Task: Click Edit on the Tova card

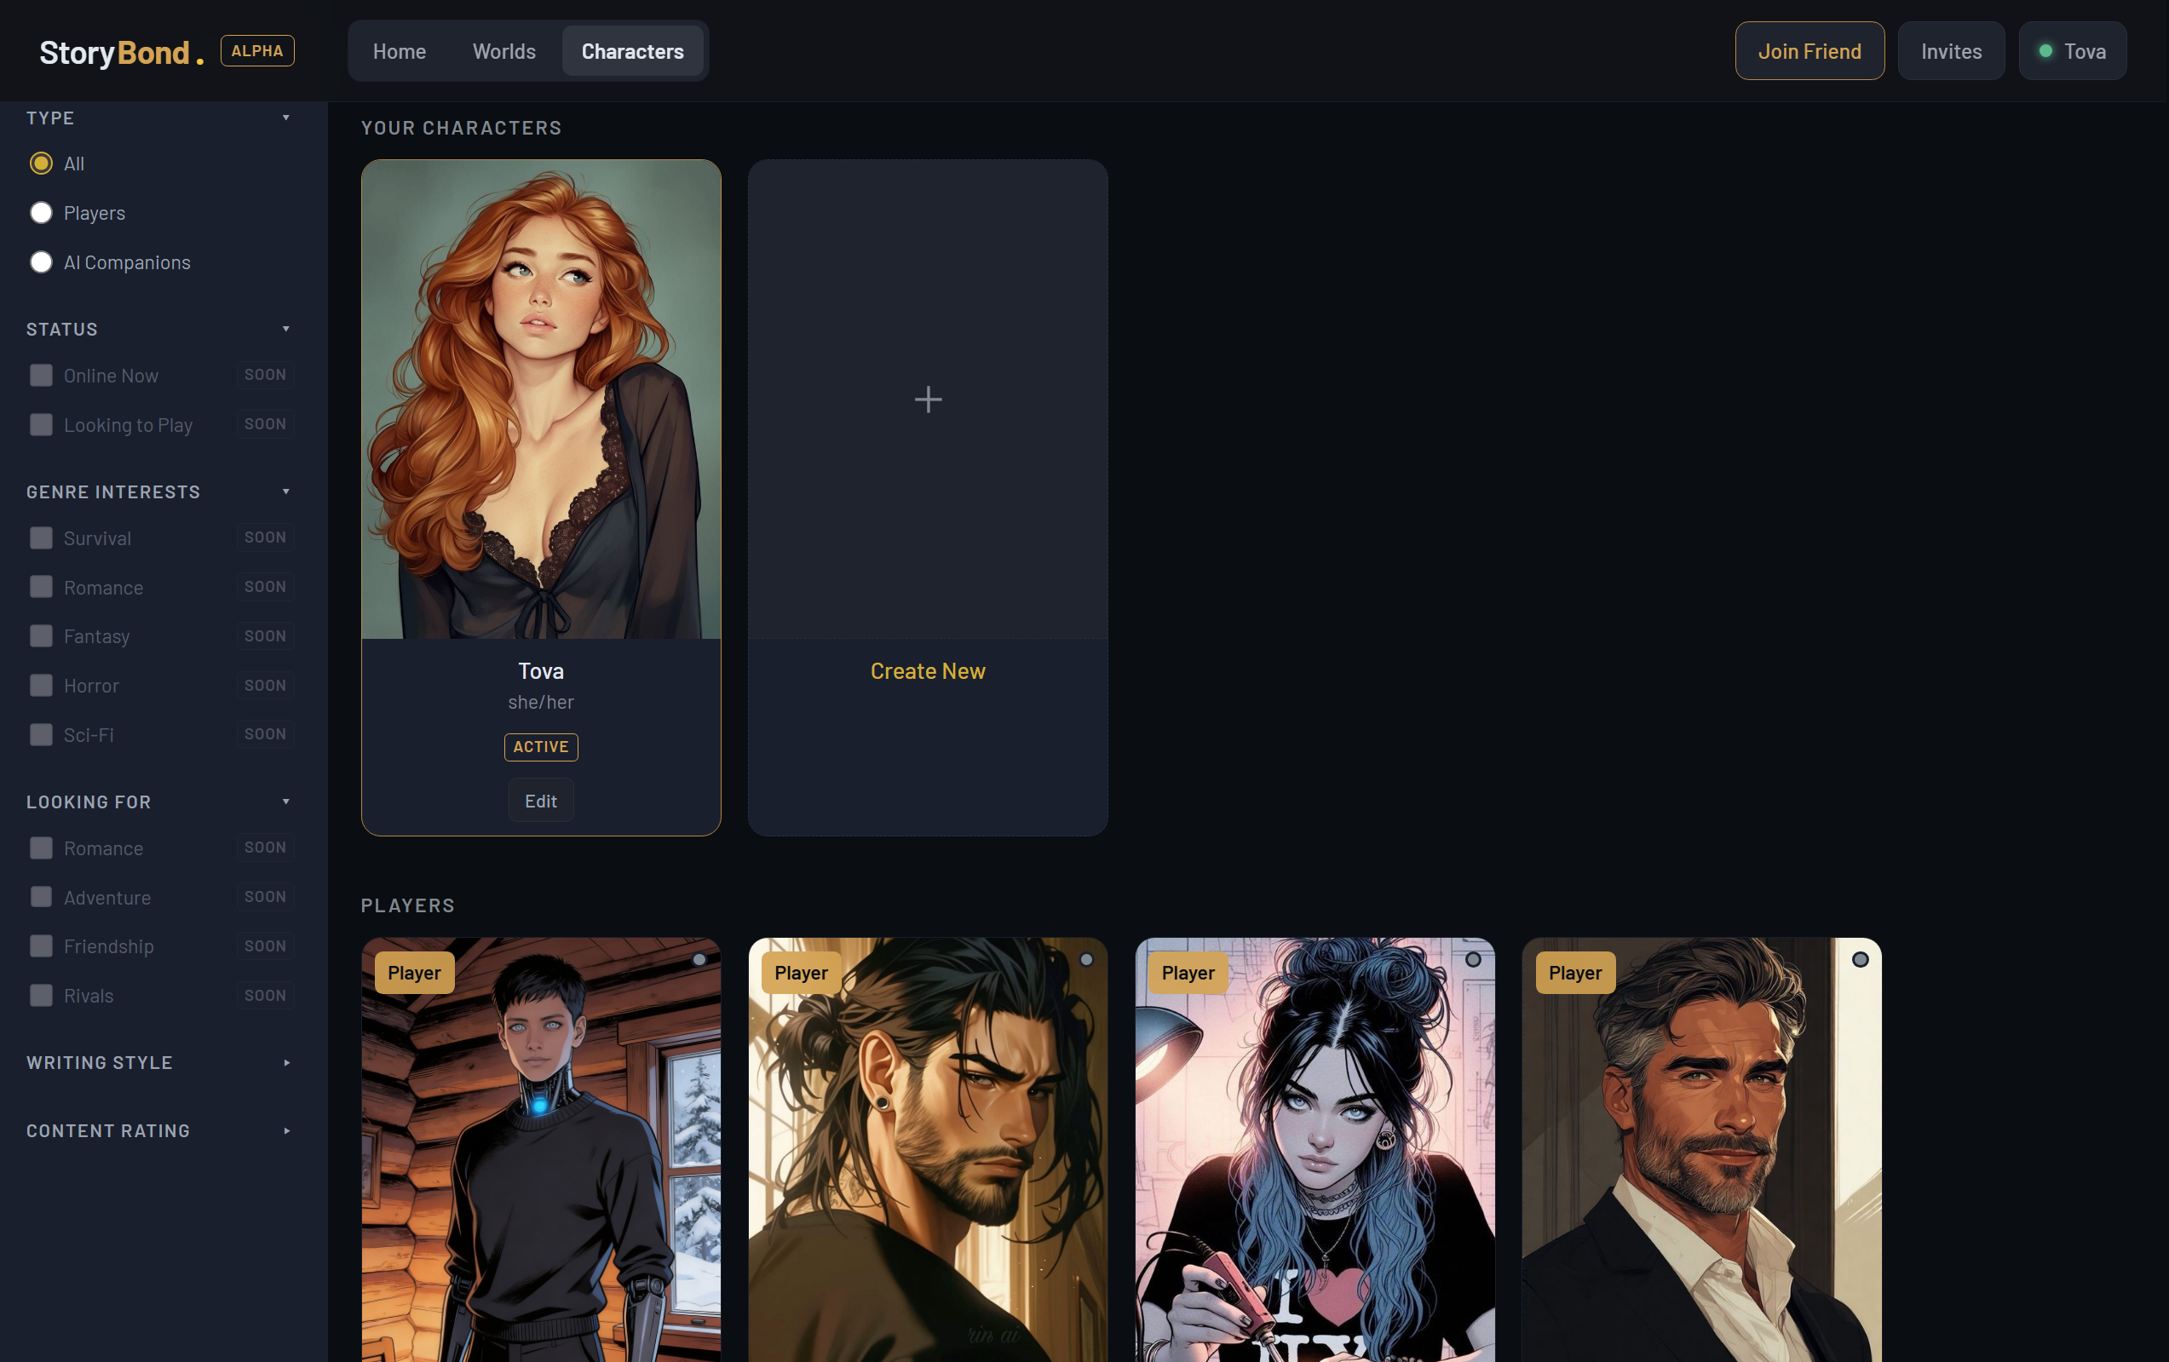Action: click(x=540, y=801)
